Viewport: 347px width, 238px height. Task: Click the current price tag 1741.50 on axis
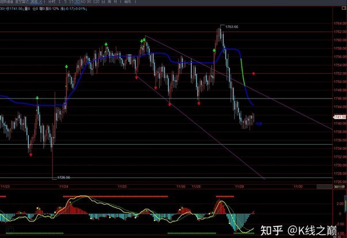pos(340,117)
